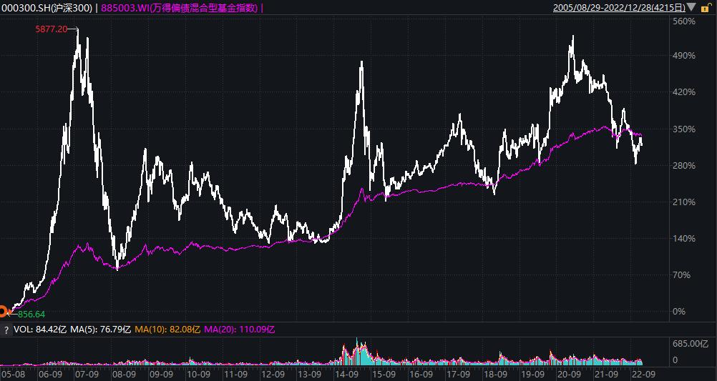
Task: Click the unlock padlock icon
Action: tap(708, 7)
